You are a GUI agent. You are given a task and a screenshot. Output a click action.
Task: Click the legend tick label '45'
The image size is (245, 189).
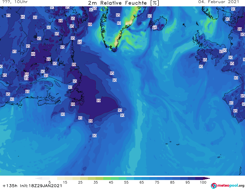(111, 182)
